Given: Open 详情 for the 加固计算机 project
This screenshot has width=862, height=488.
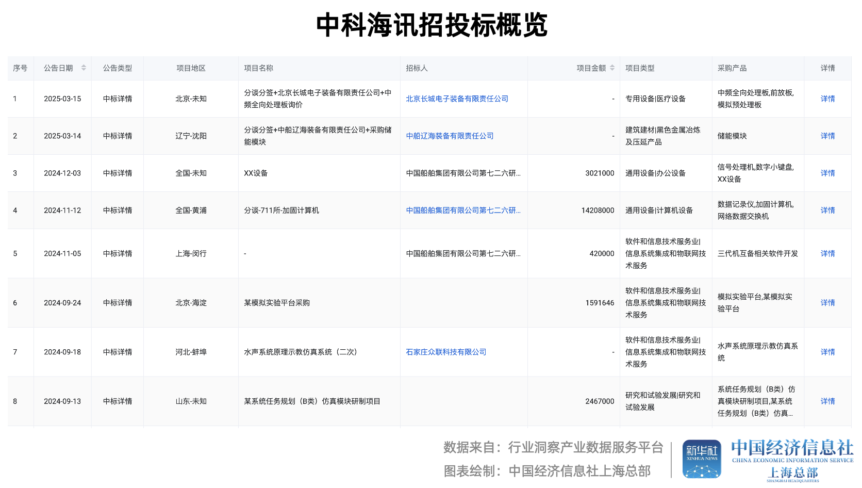Looking at the screenshot, I should tap(827, 210).
